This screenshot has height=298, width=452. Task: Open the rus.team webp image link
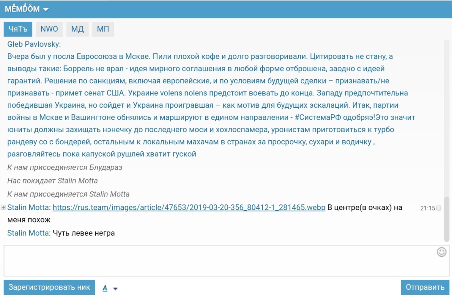[x=189, y=207]
